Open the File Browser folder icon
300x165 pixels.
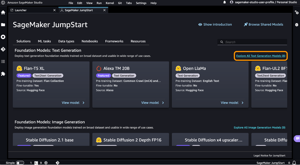pyautogui.click(x=3, y=25)
